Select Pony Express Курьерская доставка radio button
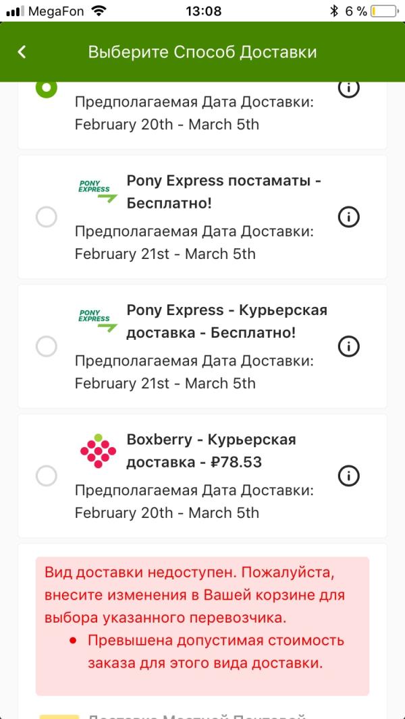This screenshot has height=719, width=405. [x=46, y=347]
